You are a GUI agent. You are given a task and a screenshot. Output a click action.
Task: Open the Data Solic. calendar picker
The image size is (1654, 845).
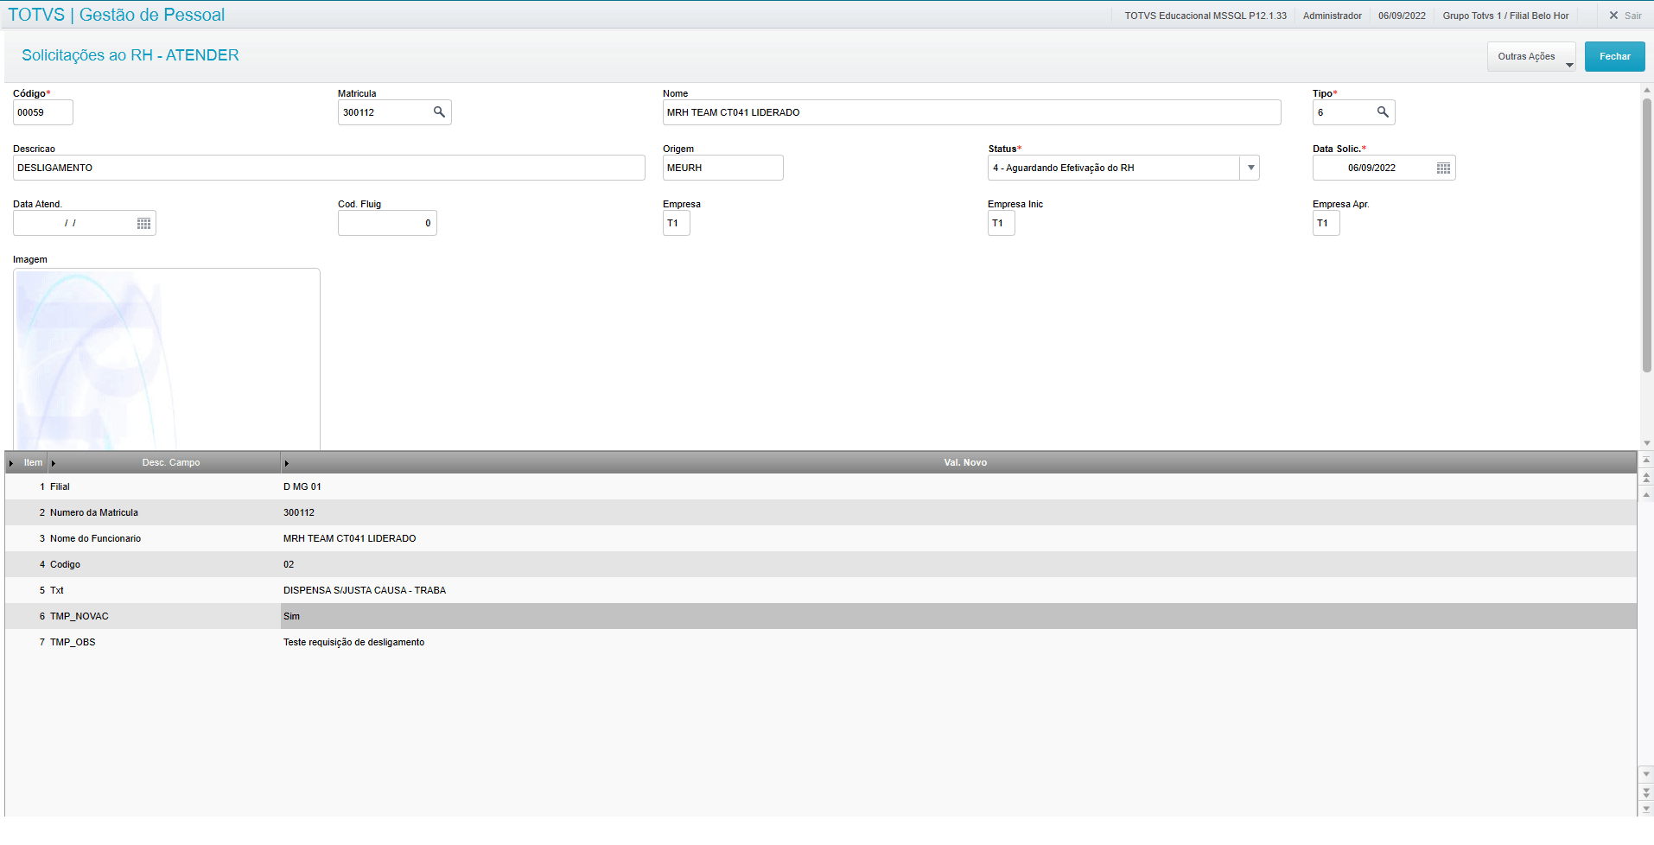coord(1443,168)
